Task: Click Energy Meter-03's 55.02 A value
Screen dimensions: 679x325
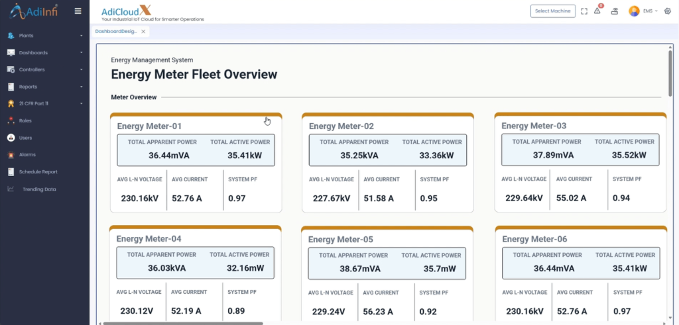Action: pyautogui.click(x=571, y=198)
